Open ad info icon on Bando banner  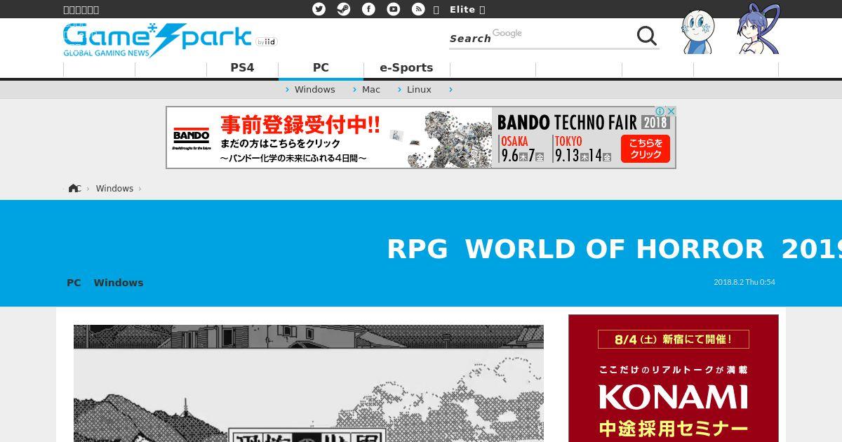coord(660,111)
